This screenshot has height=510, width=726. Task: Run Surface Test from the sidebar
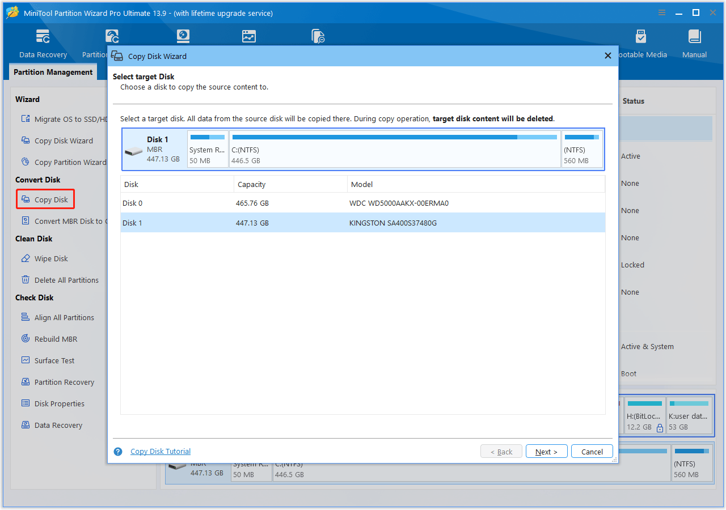point(48,360)
